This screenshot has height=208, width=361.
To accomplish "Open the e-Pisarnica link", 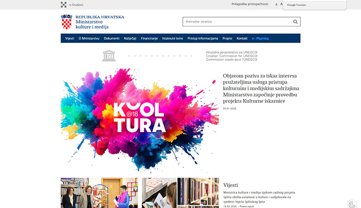I will tap(261, 38).
